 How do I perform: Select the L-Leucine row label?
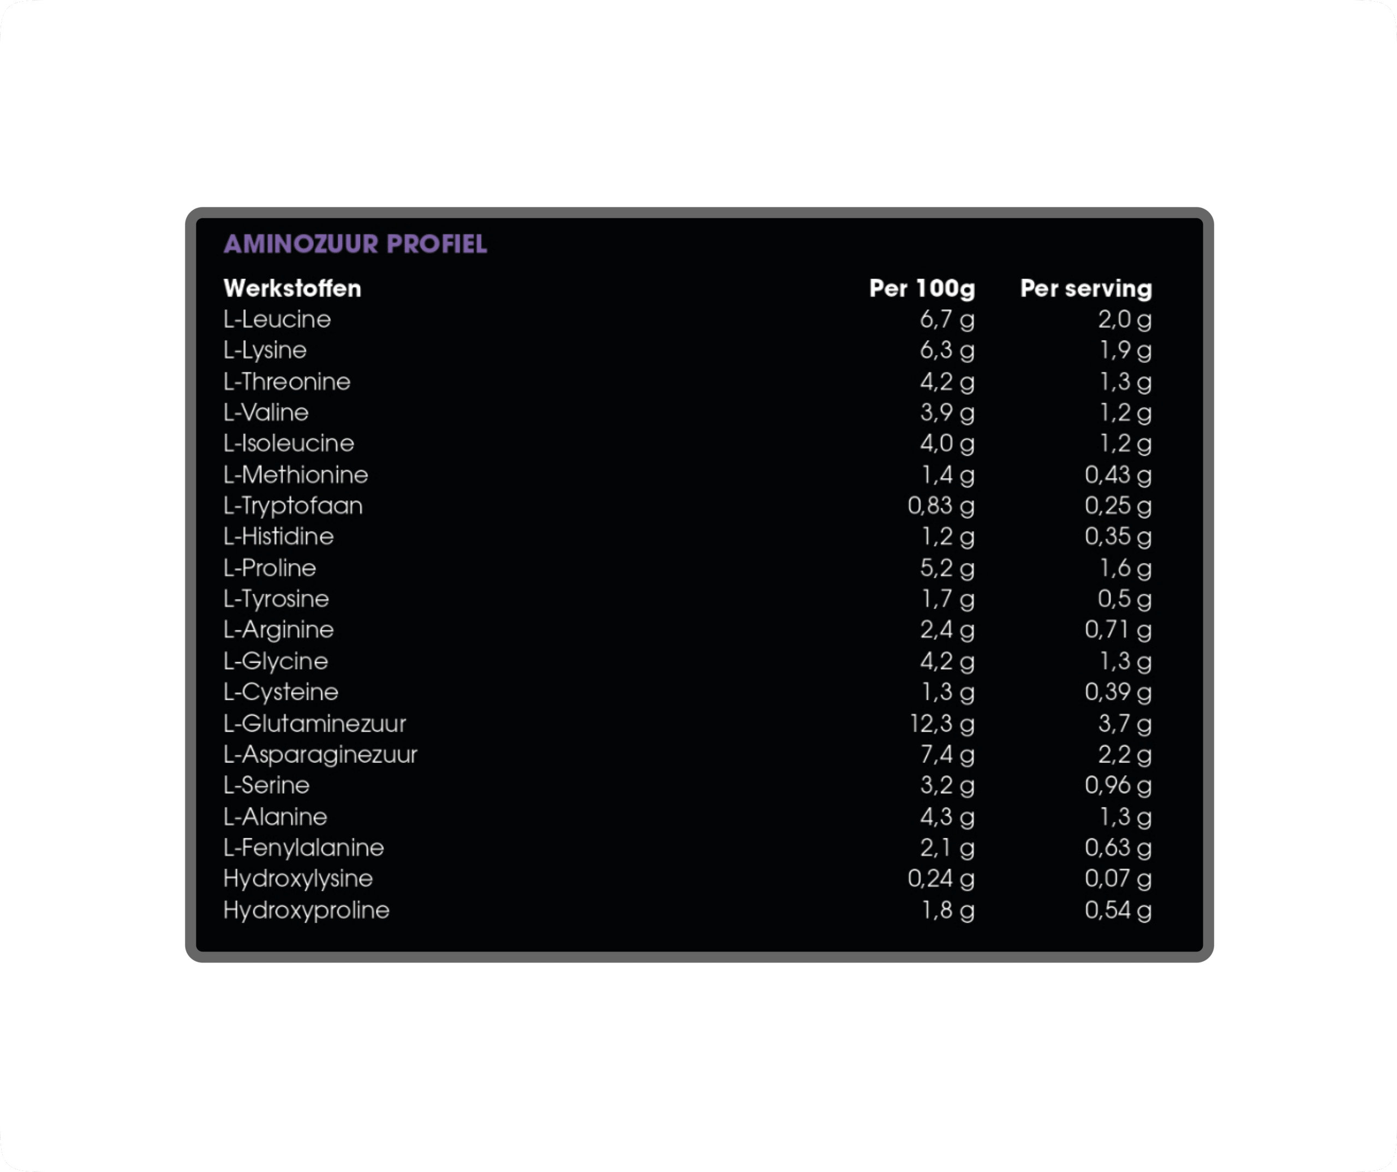[277, 319]
